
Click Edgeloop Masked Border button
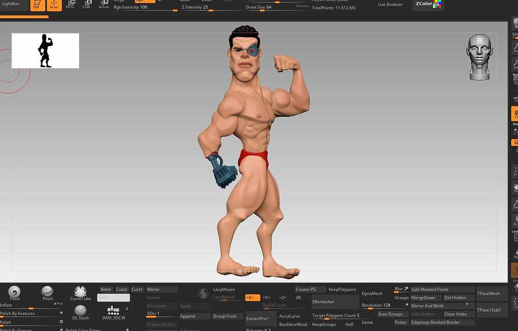coord(442,322)
